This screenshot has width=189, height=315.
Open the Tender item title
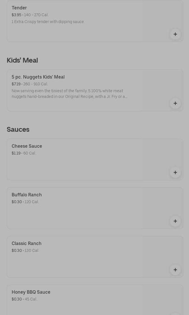[x=19, y=8]
